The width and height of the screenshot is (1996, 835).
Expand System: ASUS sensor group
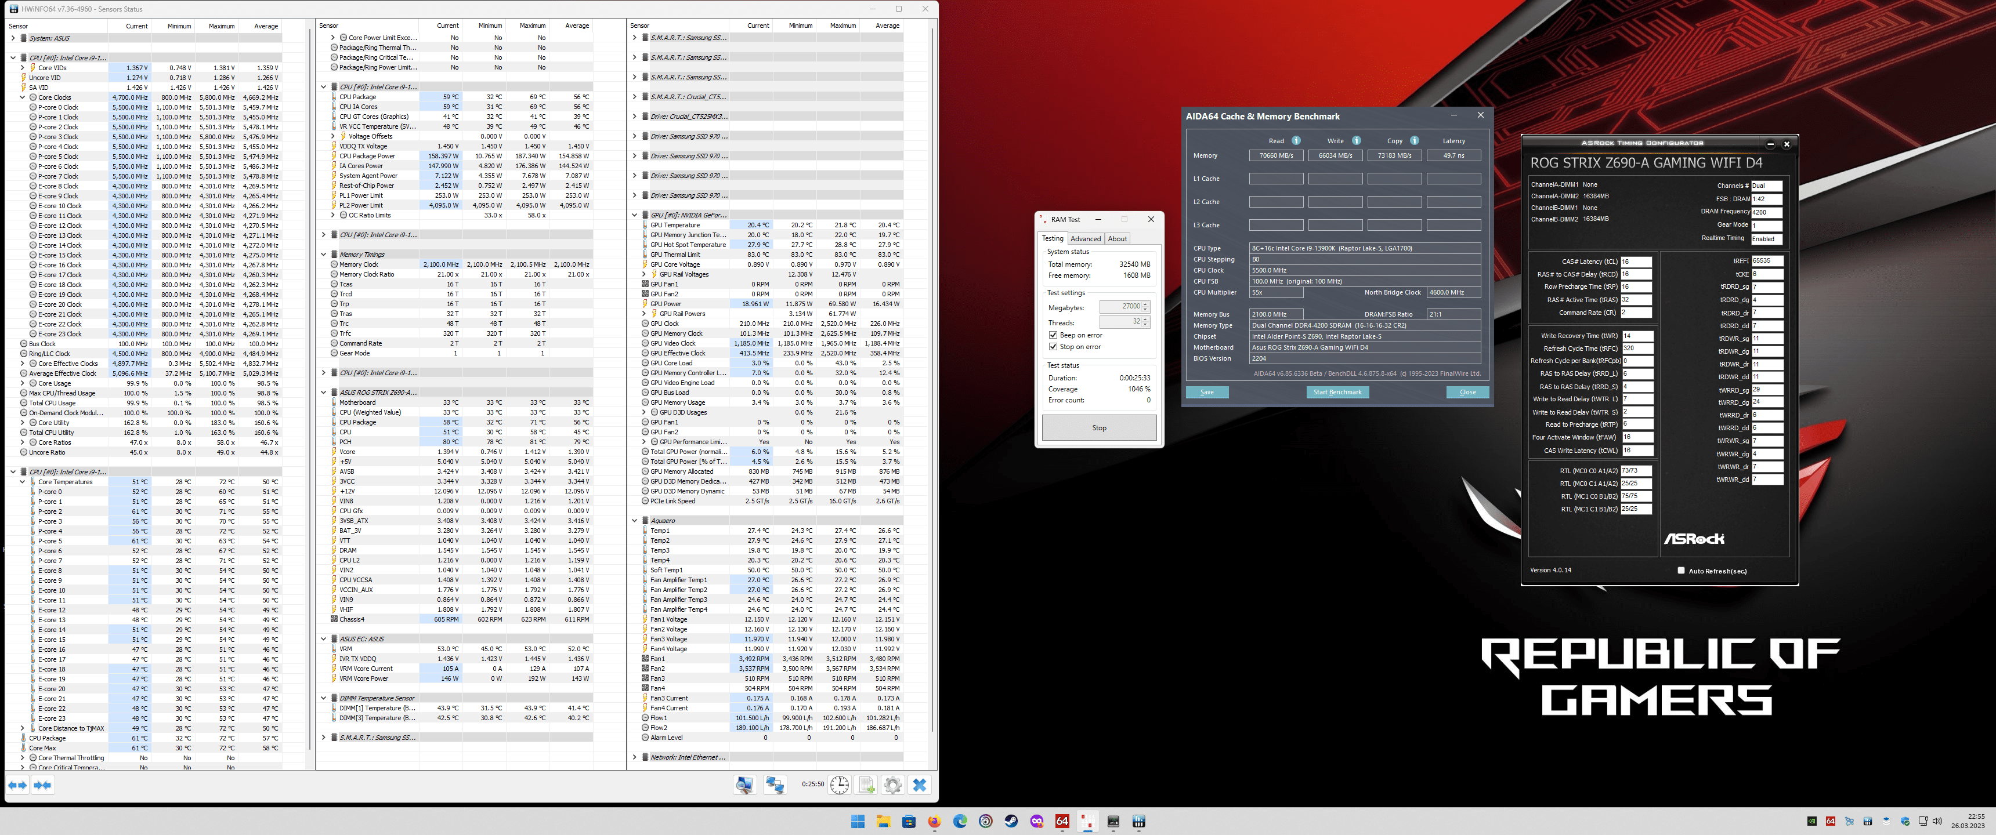(13, 38)
